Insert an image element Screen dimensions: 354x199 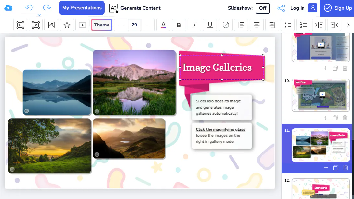[51, 25]
